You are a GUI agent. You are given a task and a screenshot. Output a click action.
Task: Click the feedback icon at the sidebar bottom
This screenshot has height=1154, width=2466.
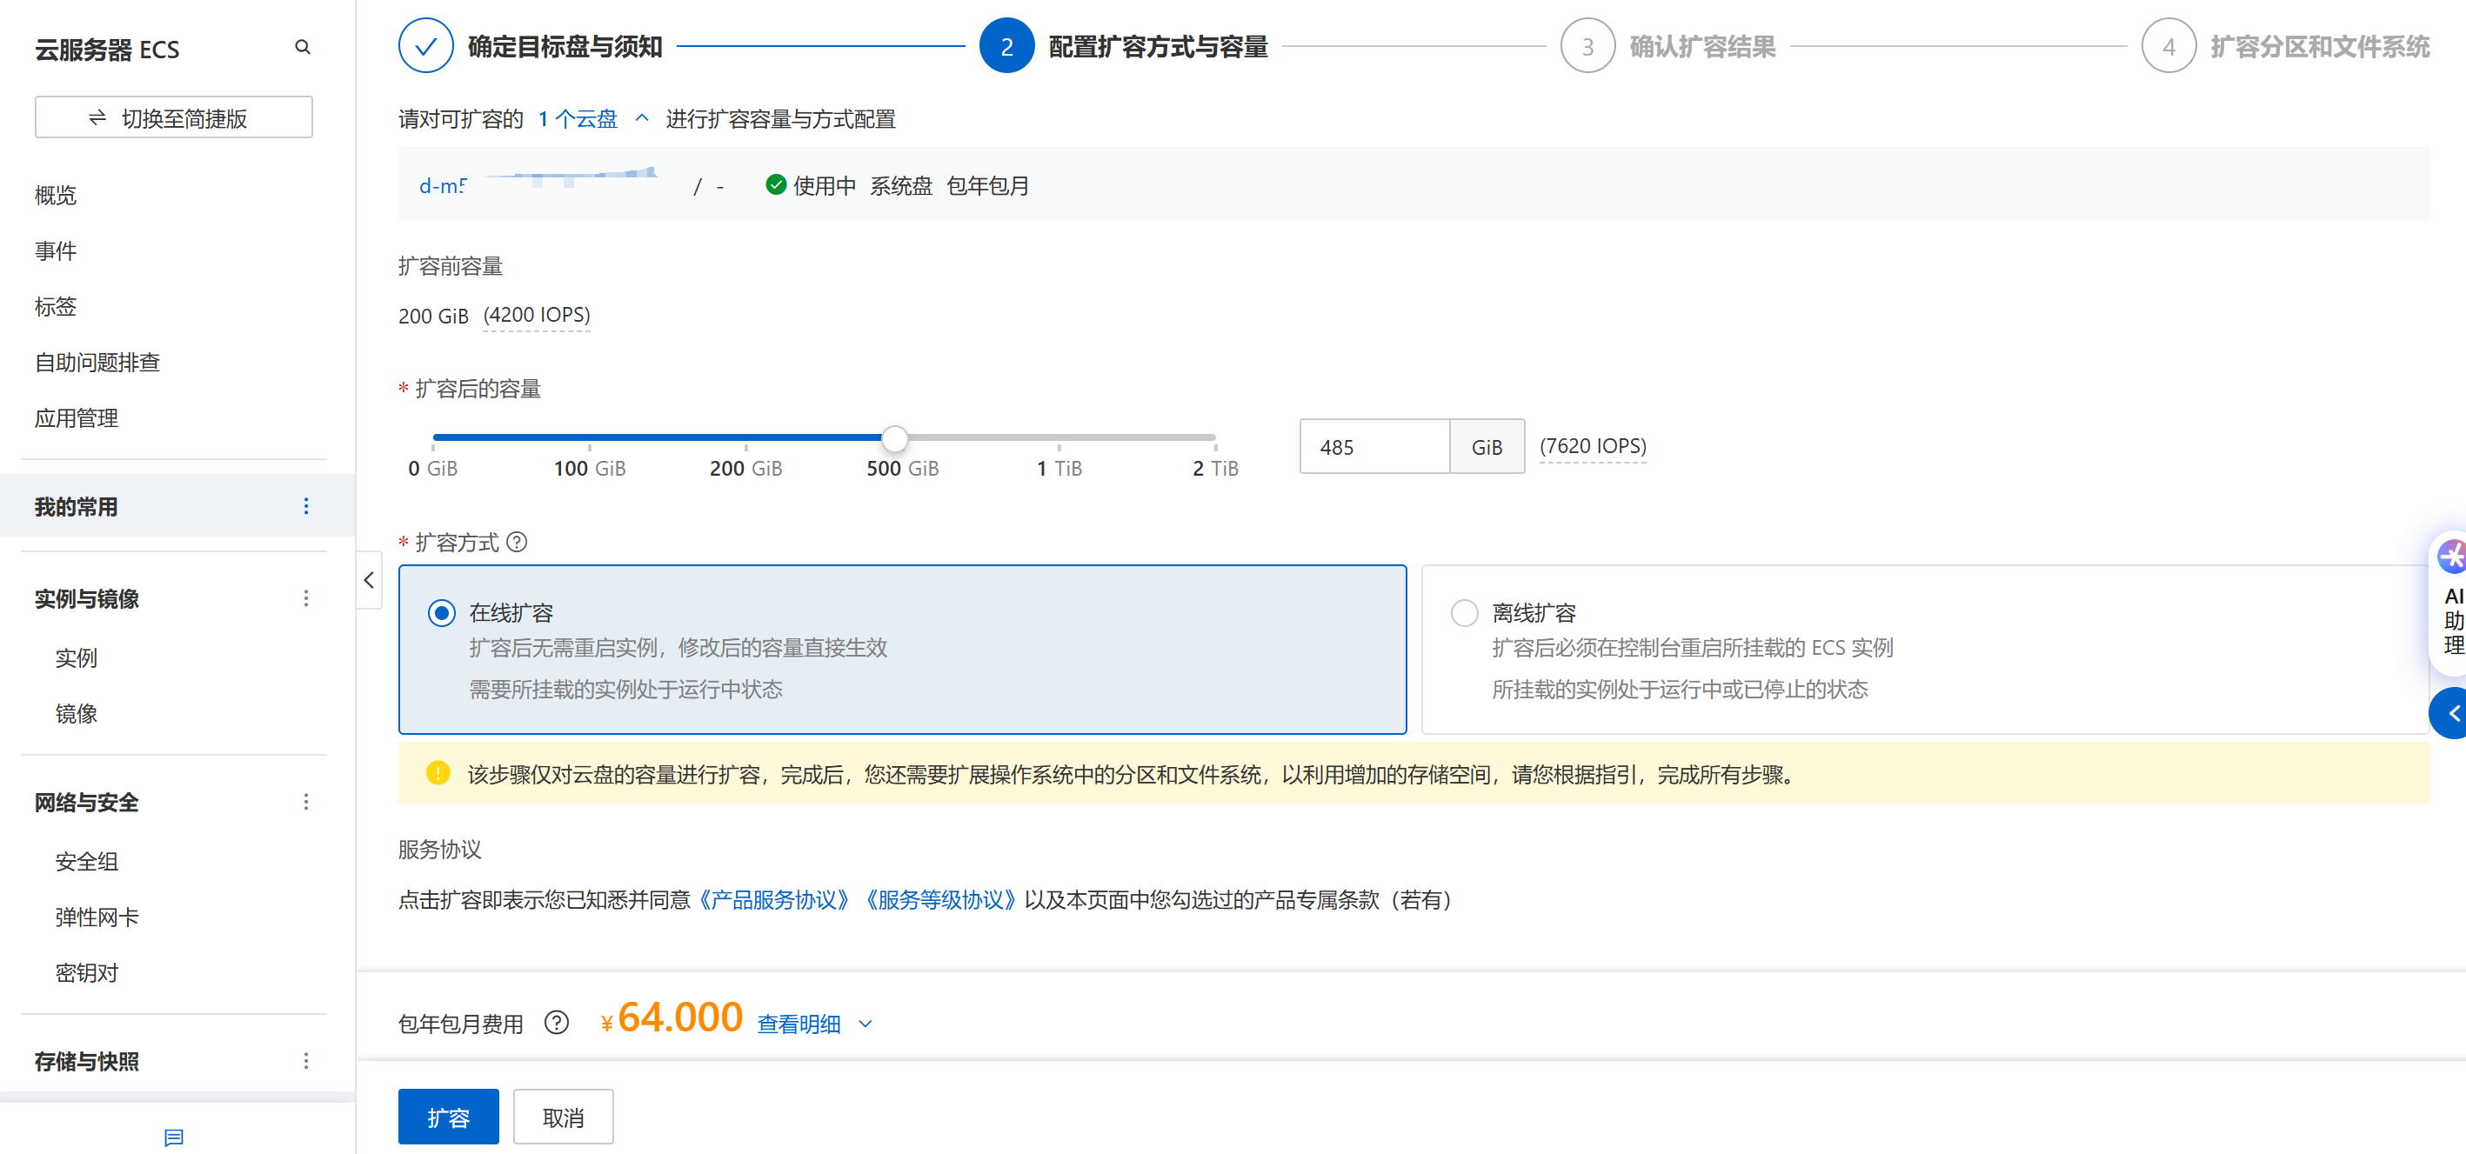click(x=173, y=1137)
